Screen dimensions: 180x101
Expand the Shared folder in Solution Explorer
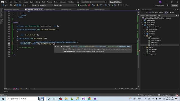(x=144, y=47)
